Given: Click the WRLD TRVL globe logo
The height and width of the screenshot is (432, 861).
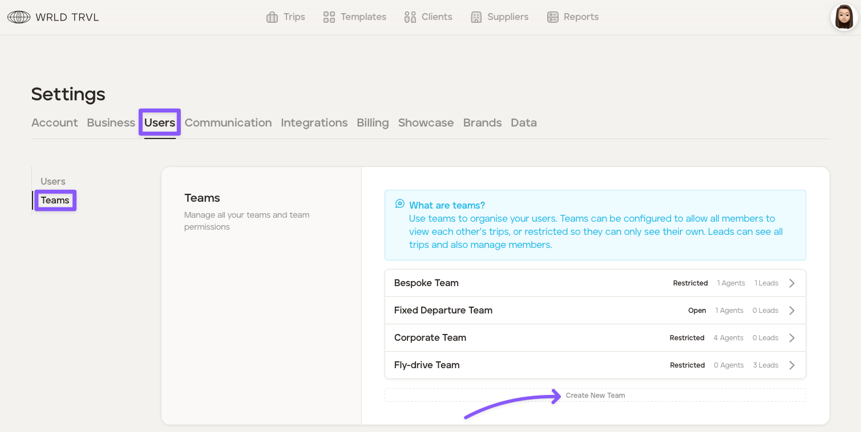Looking at the screenshot, I should (x=19, y=17).
